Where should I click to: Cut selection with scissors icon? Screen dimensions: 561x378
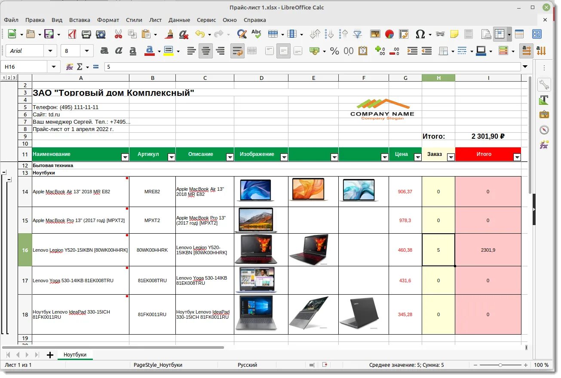pyautogui.click(x=118, y=34)
